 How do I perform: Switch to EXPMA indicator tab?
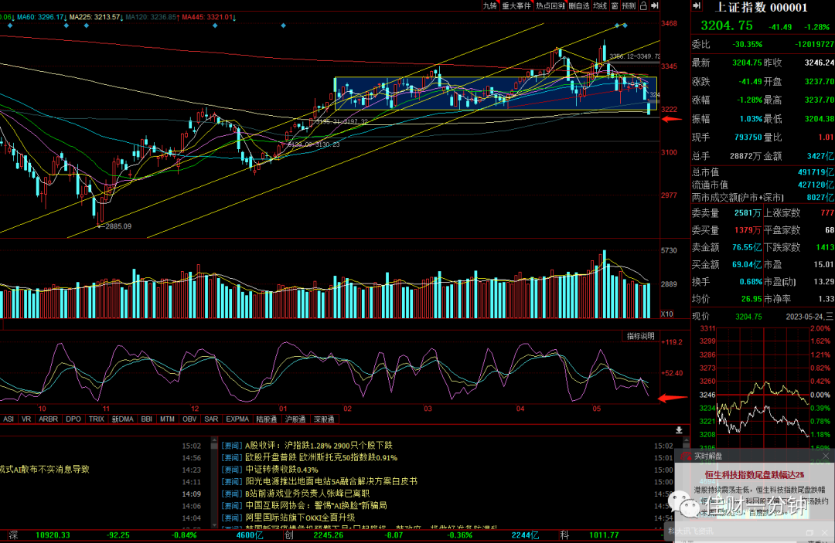[x=237, y=419]
